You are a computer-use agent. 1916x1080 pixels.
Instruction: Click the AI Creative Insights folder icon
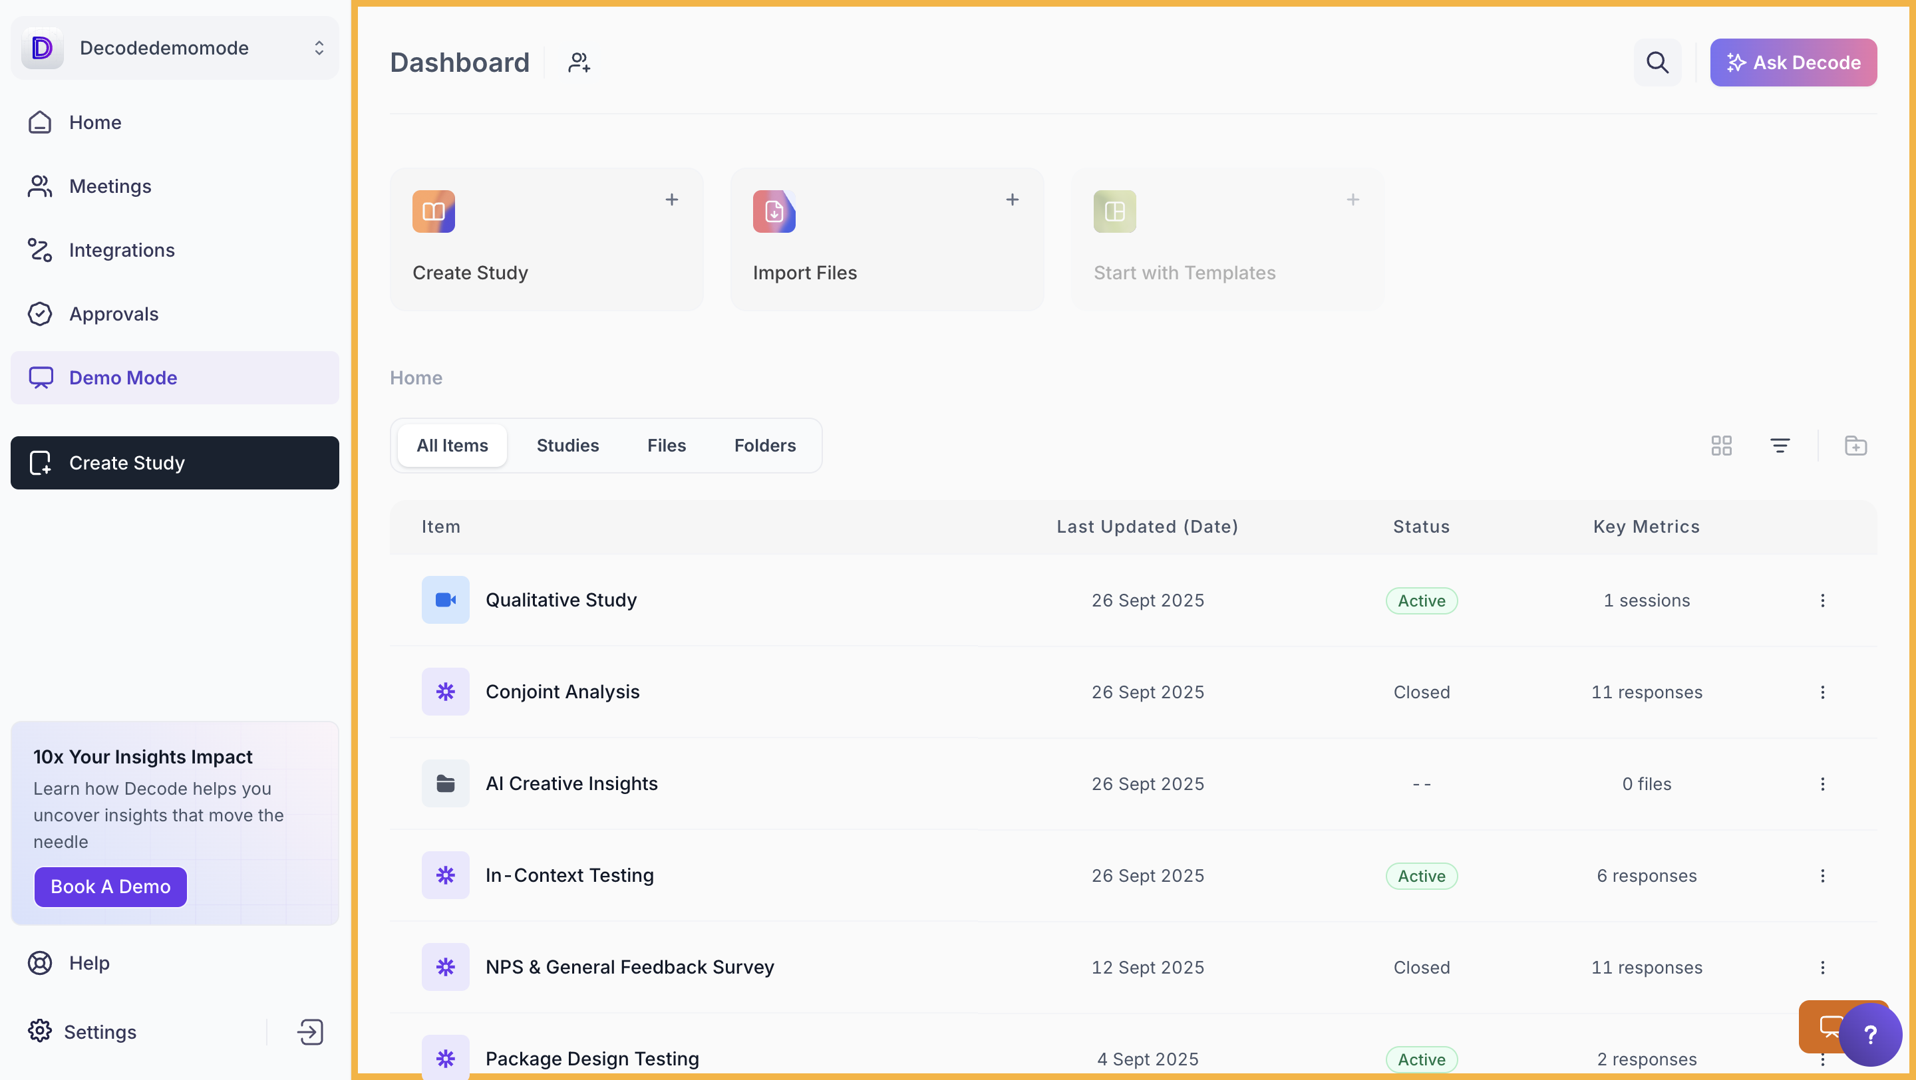[445, 783]
